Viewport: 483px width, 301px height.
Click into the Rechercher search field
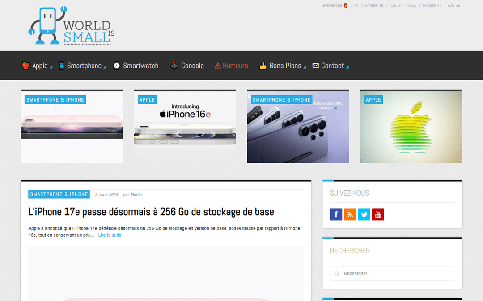click(392, 273)
